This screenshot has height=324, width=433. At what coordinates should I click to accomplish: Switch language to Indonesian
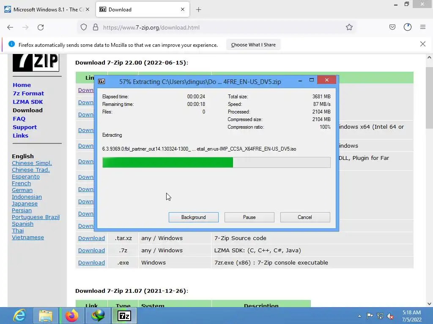(x=27, y=197)
